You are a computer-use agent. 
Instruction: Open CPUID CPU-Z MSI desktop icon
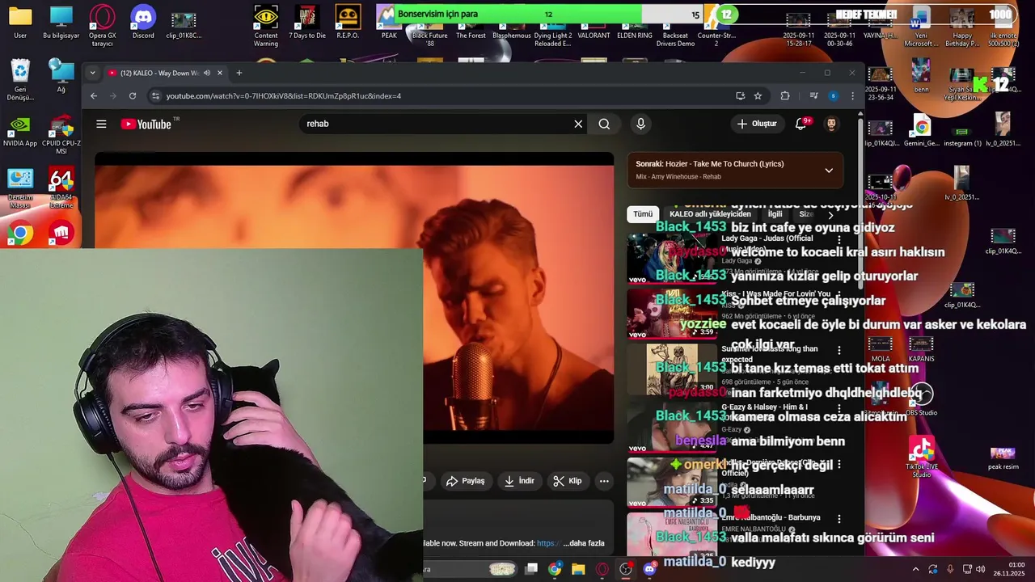(61, 134)
